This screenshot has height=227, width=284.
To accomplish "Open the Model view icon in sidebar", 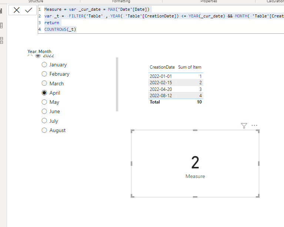I will (1, 40).
